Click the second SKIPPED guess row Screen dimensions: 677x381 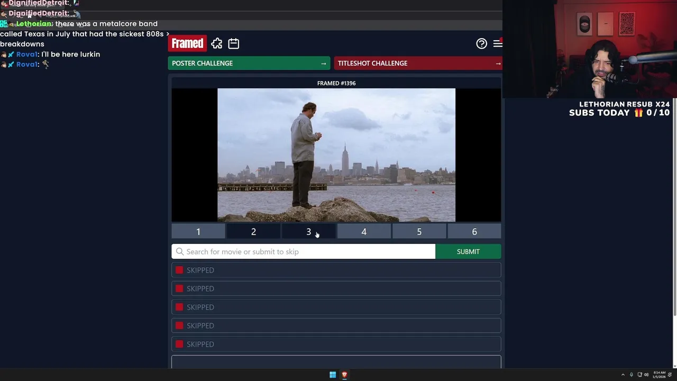pos(336,288)
